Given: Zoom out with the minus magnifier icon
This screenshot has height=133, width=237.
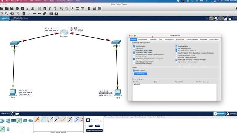Looking at the screenshot, I should 72,8.
